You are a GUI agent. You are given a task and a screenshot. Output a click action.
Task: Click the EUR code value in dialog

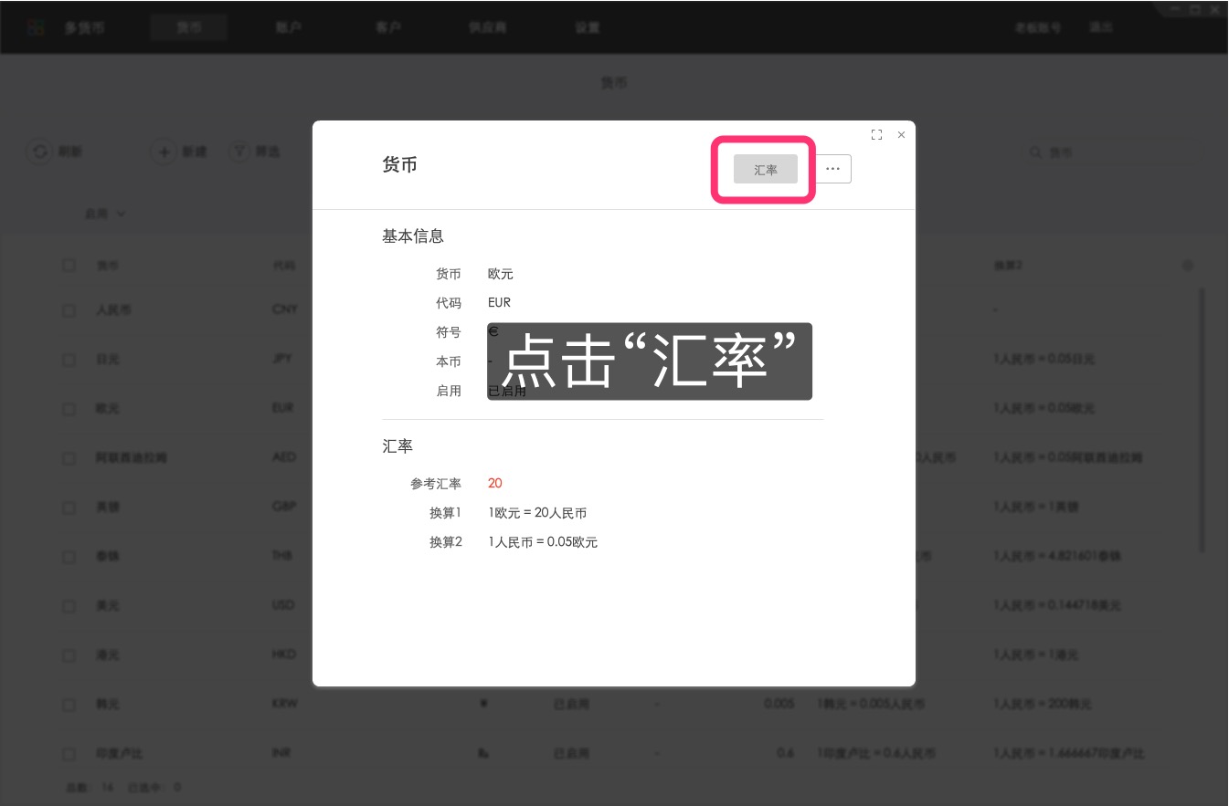click(x=499, y=303)
